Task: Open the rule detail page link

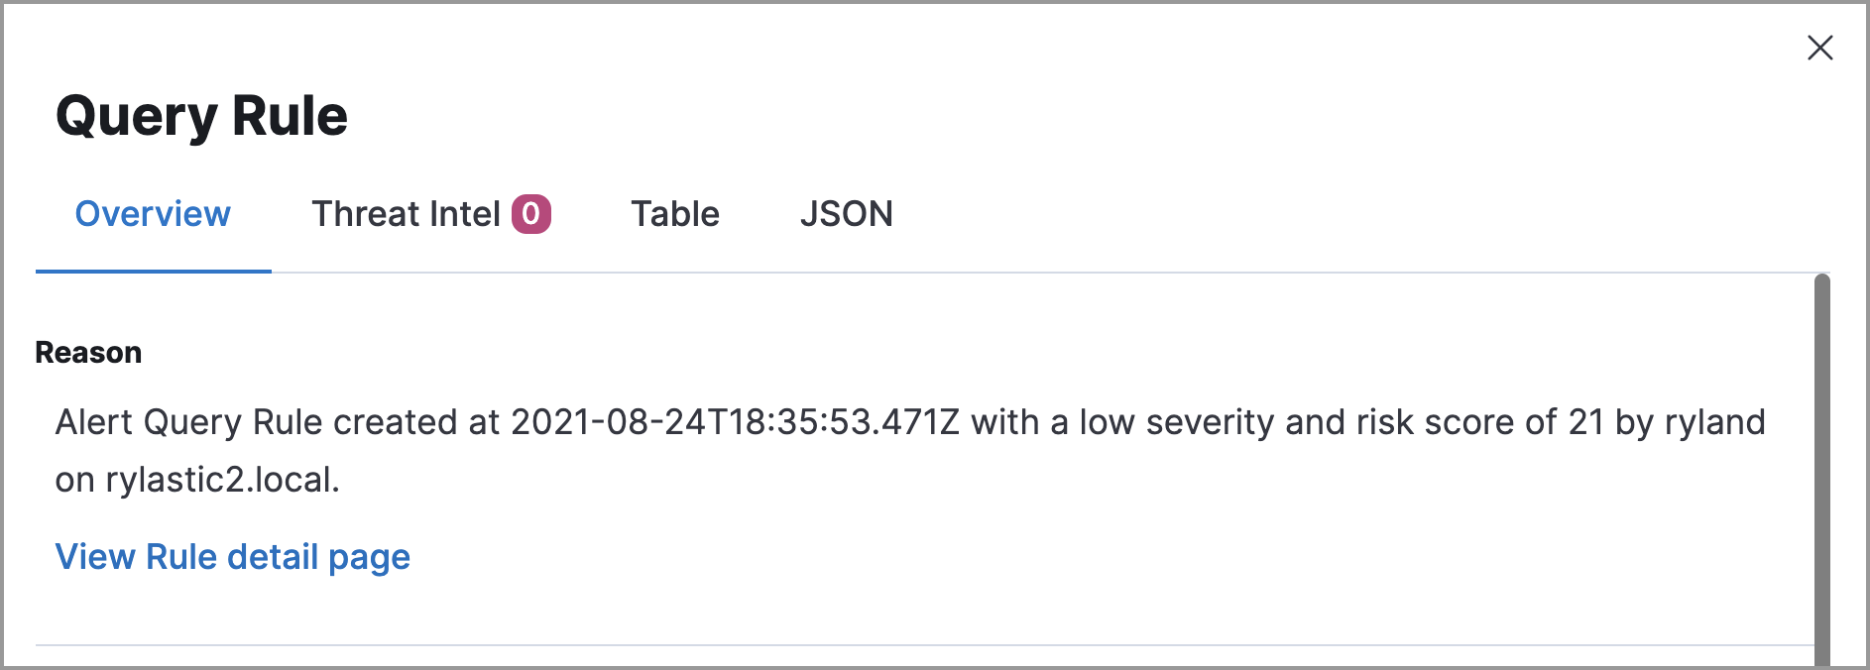Action: pos(233,556)
